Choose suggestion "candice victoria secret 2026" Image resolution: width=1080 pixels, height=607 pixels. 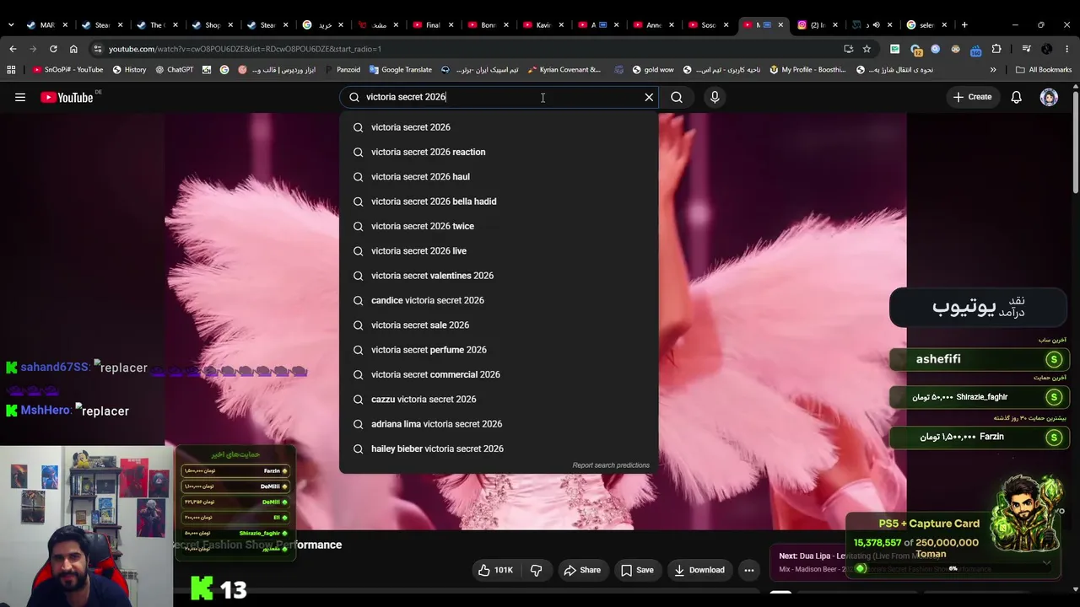pyautogui.click(x=499, y=300)
